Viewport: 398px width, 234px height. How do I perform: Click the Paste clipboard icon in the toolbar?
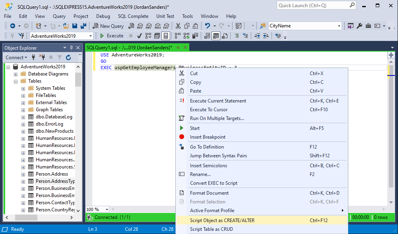(196, 26)
